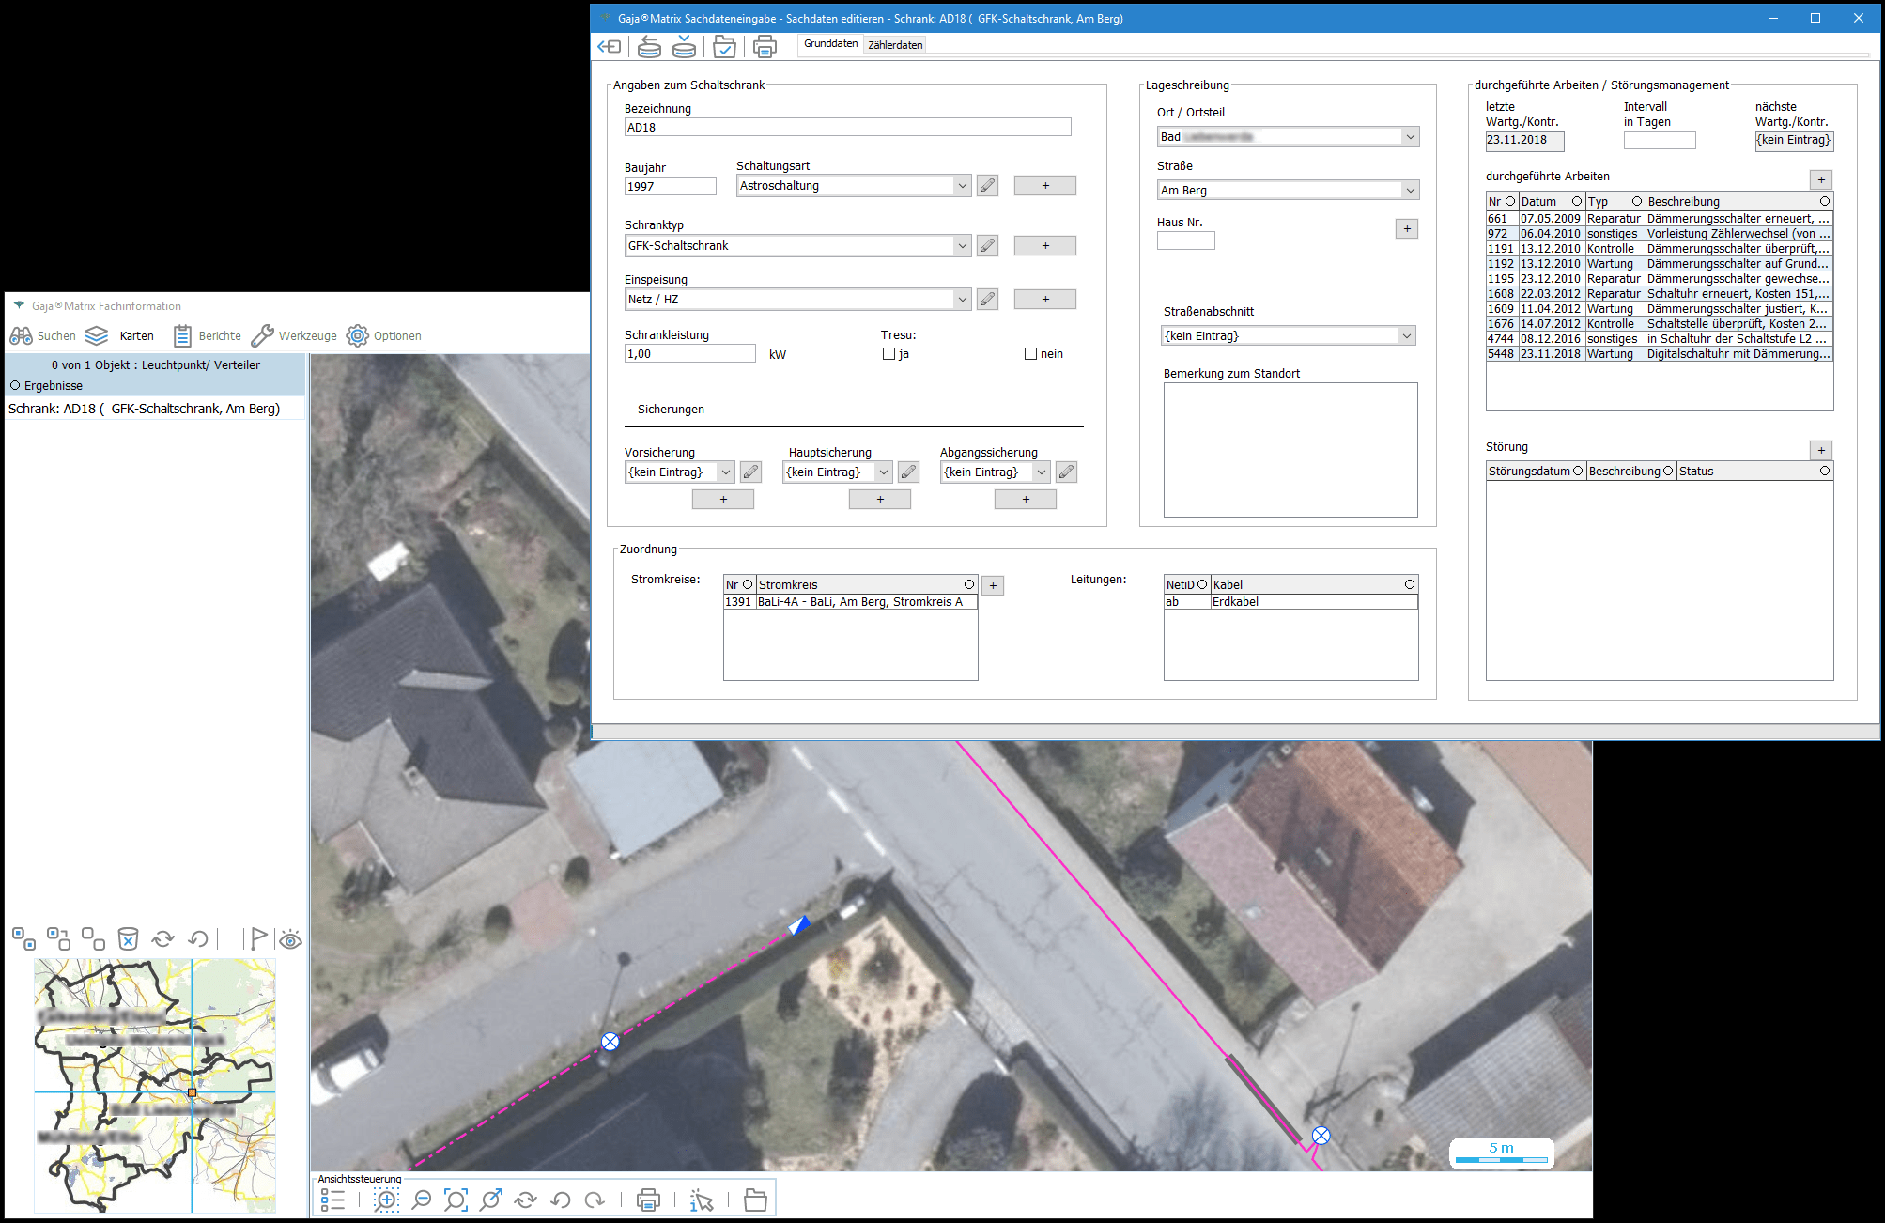Click the zoom out magnifier icon

pos(422,1200)
